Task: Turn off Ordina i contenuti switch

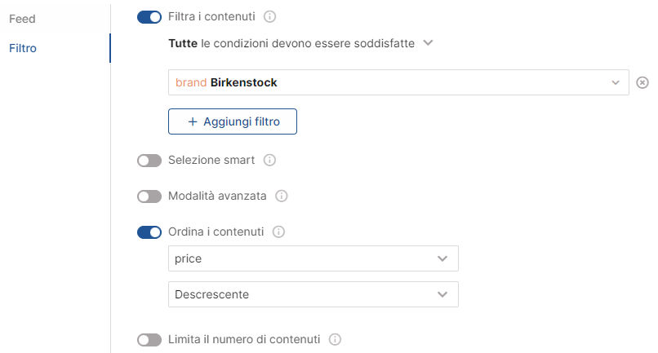Action: pos(149,232)
